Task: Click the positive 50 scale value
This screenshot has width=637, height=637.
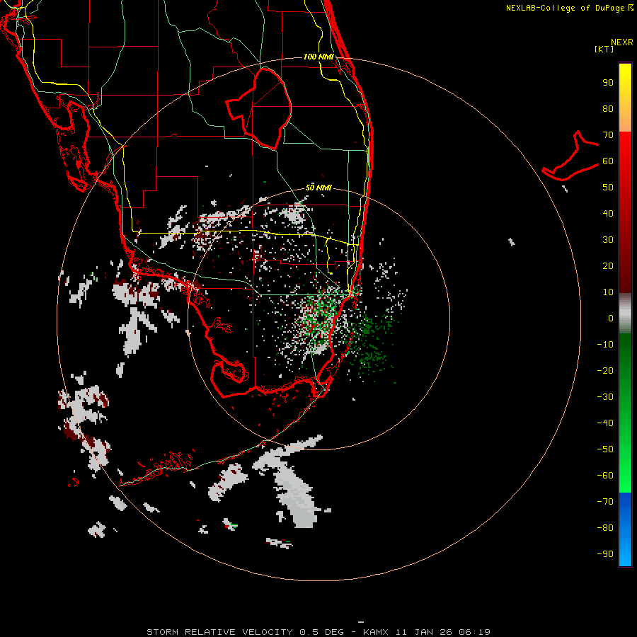Action: (608, 188)
